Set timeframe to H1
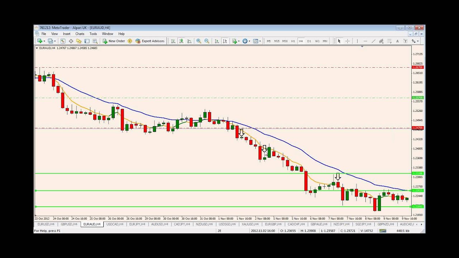This screenshot has height=258, width=459. (293, 41)
